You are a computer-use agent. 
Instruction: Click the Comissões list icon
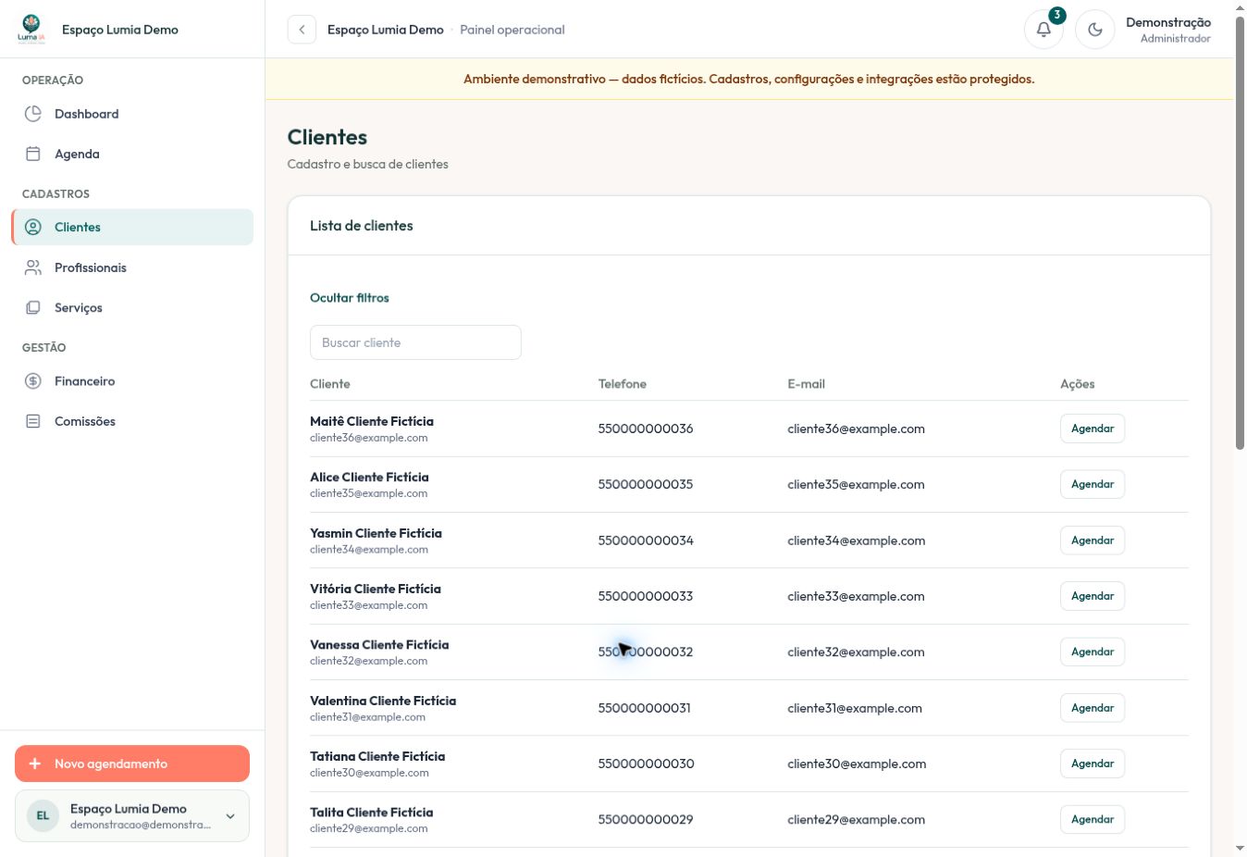tap(33, 421)
